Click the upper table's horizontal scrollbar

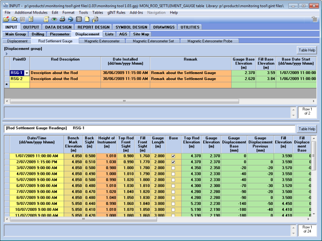125,101
